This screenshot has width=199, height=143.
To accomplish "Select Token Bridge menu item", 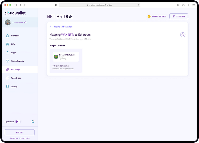I will pyautogui.click(x=20, y=78).
